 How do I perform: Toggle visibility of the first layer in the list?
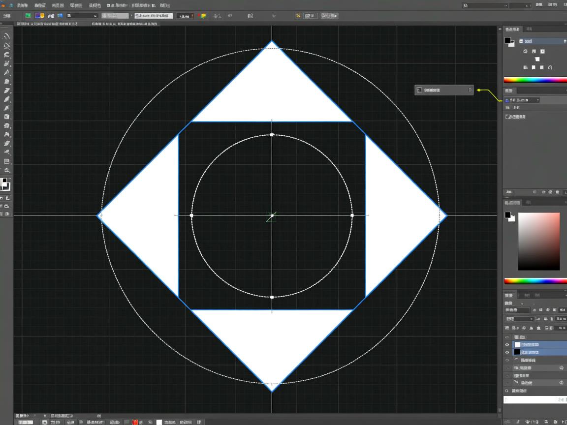(x=507, y=337)
